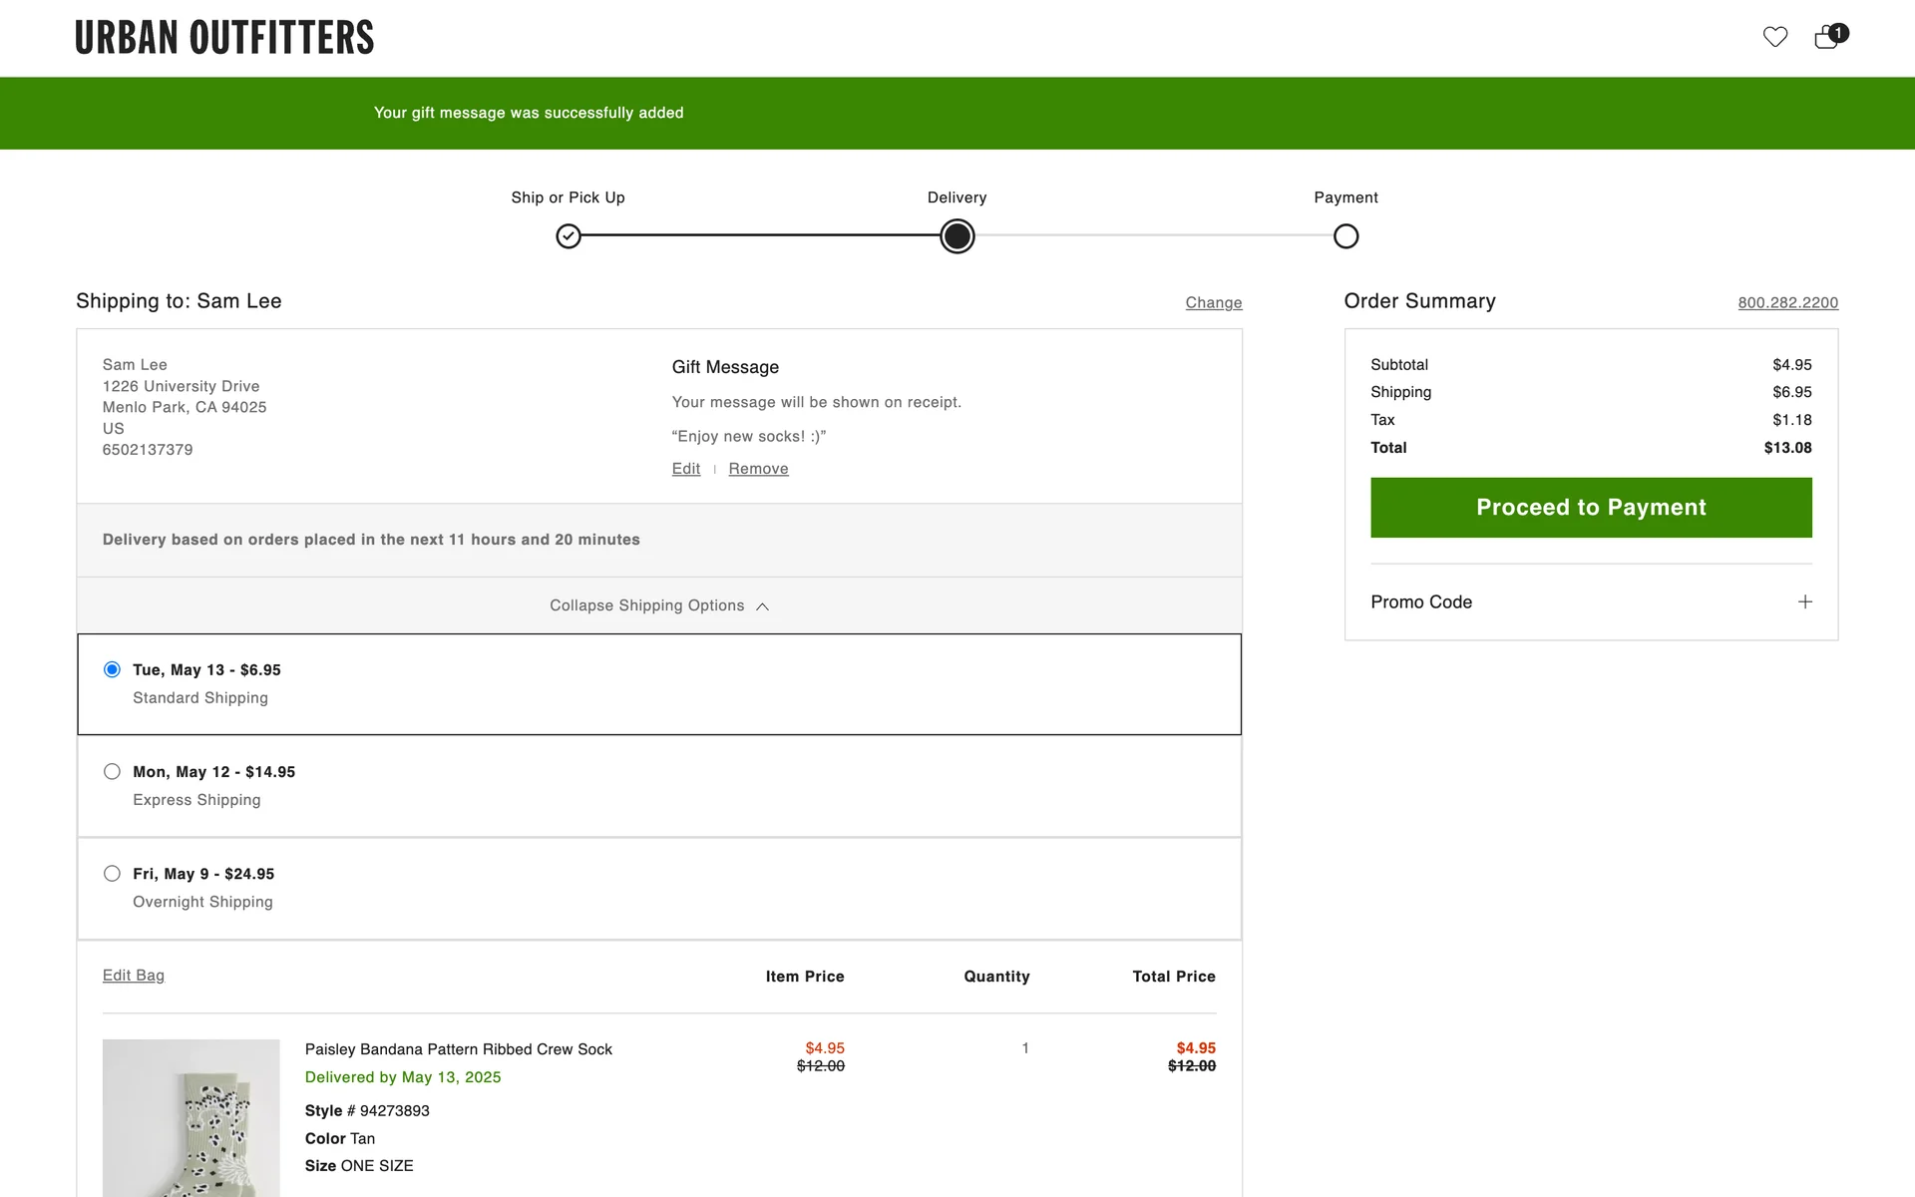The width and height of the screenshot is (1915, 1197).
Task: Remove the gift message
Action: point(758,469)
